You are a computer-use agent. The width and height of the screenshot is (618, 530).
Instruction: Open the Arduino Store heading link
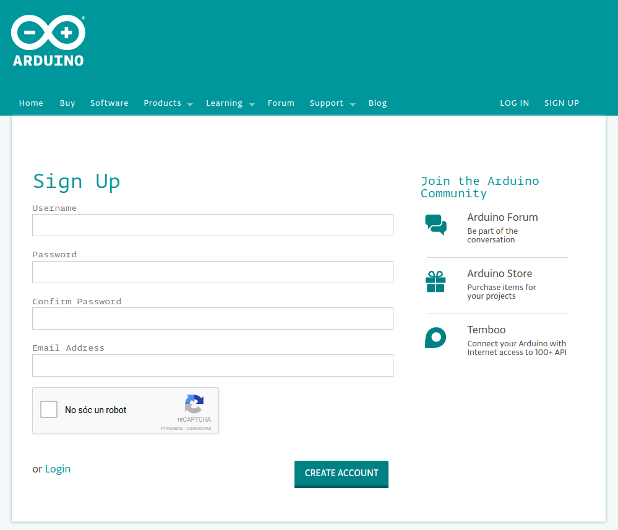tap(500, 273)
